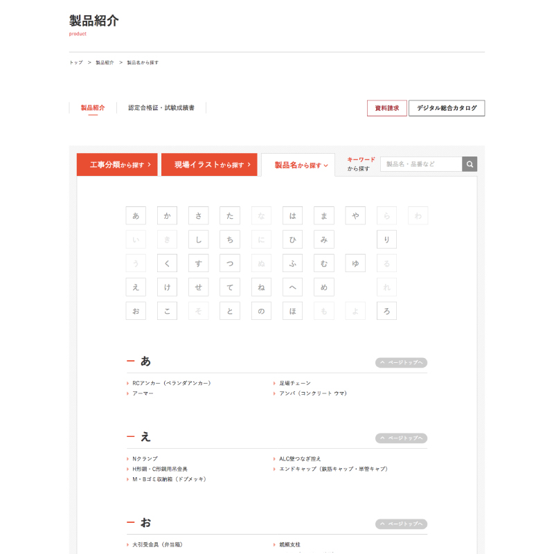The width and height of the screenshot is (554, 554).
Task: Jump to the ろ kana index
Action: [386, 311]
